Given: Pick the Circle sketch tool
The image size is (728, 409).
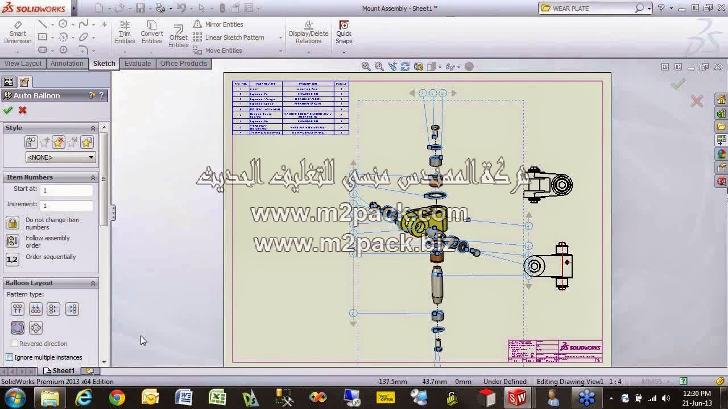Looking at the screenshot, I should pyautogui.click(x=63, y=24).
